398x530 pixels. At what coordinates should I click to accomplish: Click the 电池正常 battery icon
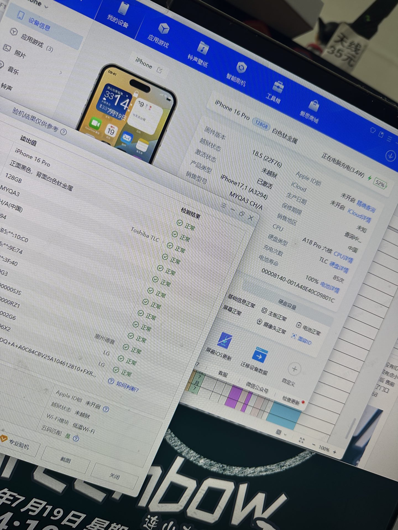(x=298, y=325)
